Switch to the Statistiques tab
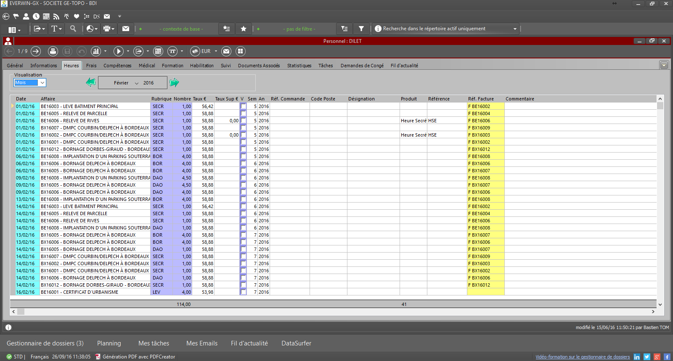 299,66
